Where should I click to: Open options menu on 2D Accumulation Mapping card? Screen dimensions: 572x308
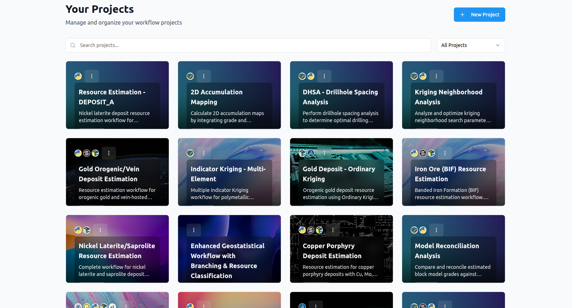click(204, 76)
